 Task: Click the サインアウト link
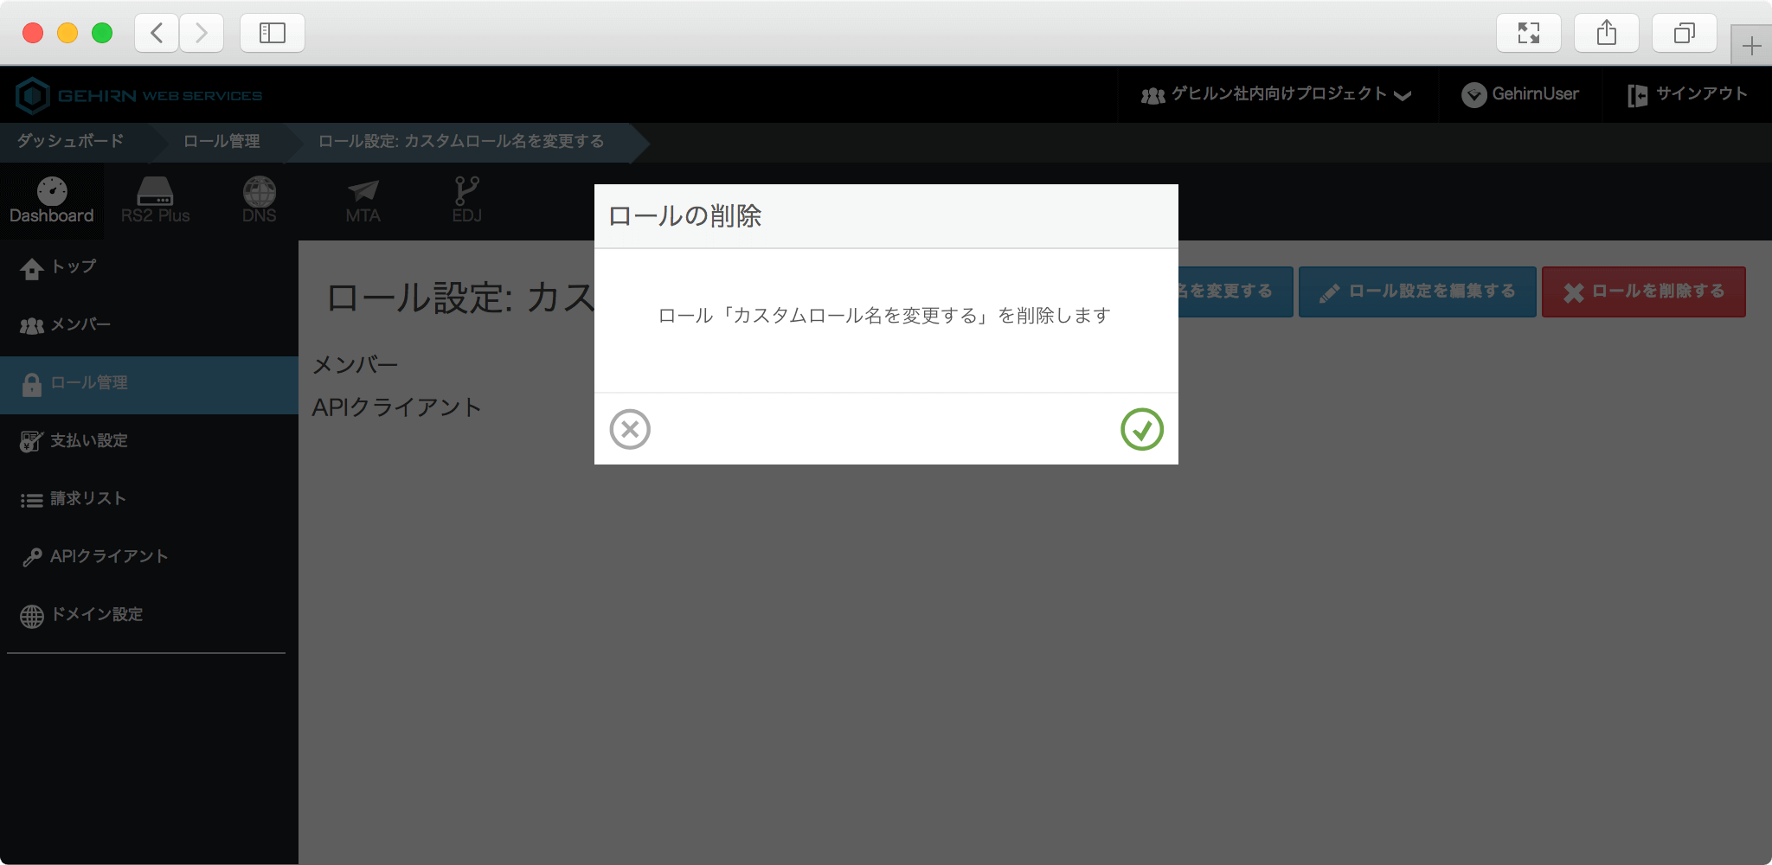coord(1687,94)
